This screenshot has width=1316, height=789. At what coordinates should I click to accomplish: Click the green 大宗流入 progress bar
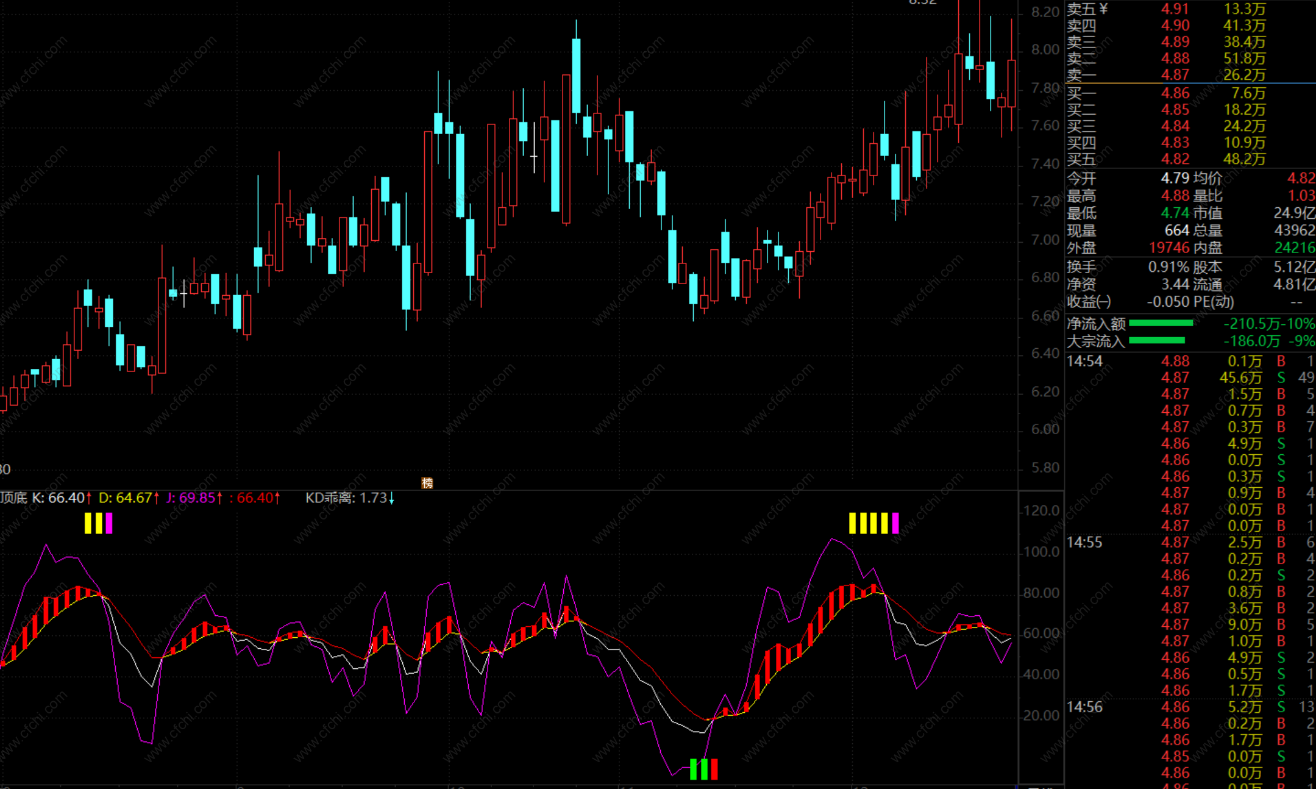[x=1156, y=341]
